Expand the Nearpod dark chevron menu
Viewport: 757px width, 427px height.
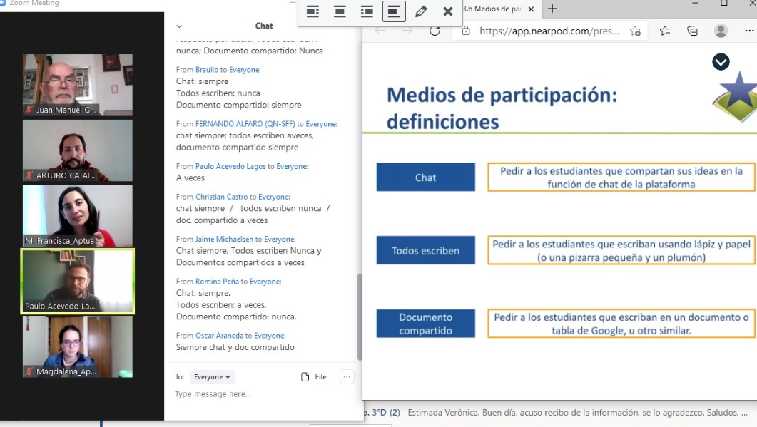coord(721,62)
